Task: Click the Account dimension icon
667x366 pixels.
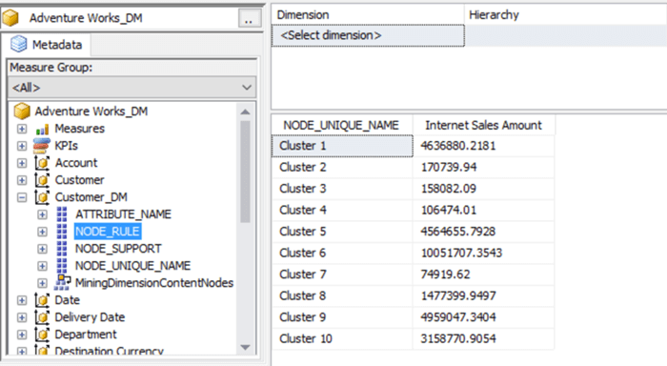Action: coord(42,163)
